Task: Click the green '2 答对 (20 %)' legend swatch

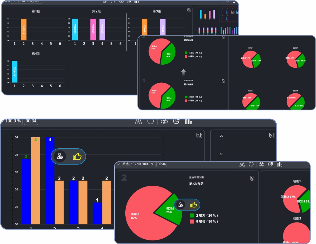Action: coord(192,215)
